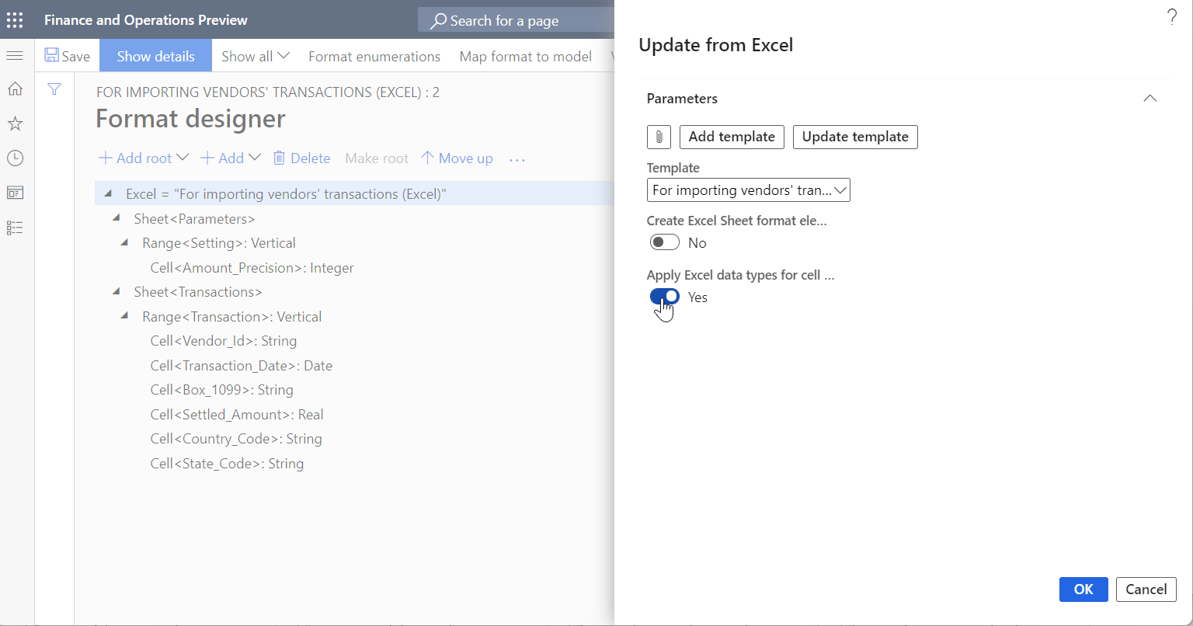Click the Help question mark icon
The height and width of the screenshot is (626, 1193).
pos(1172,16)
